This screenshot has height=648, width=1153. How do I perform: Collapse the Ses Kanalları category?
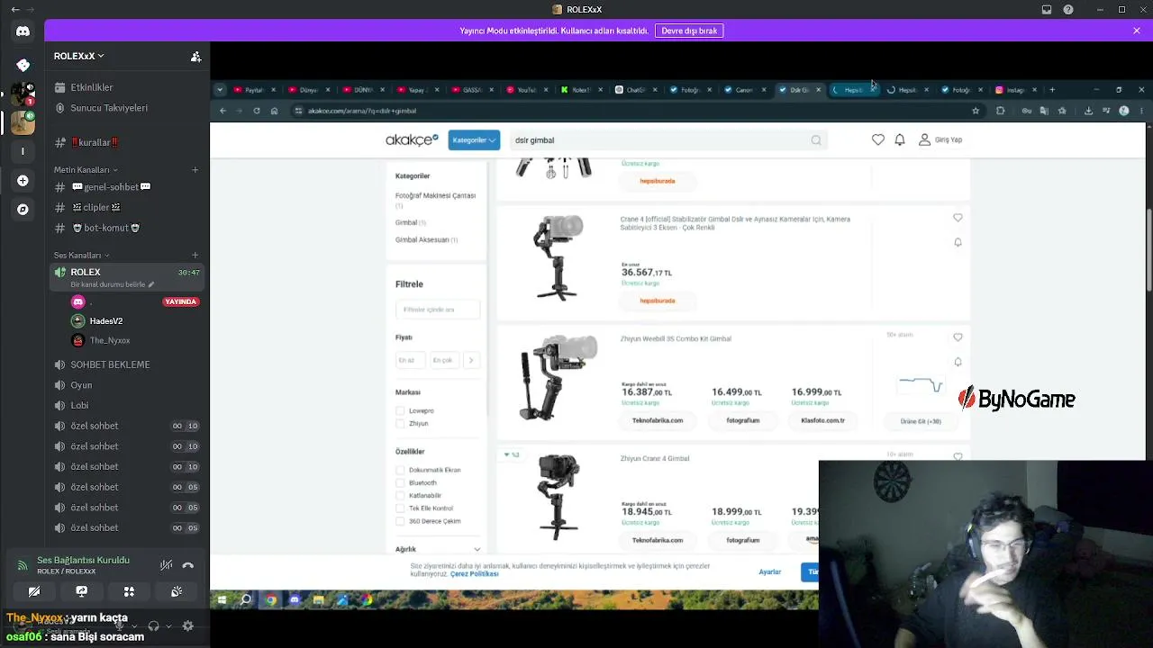(81, 256)
